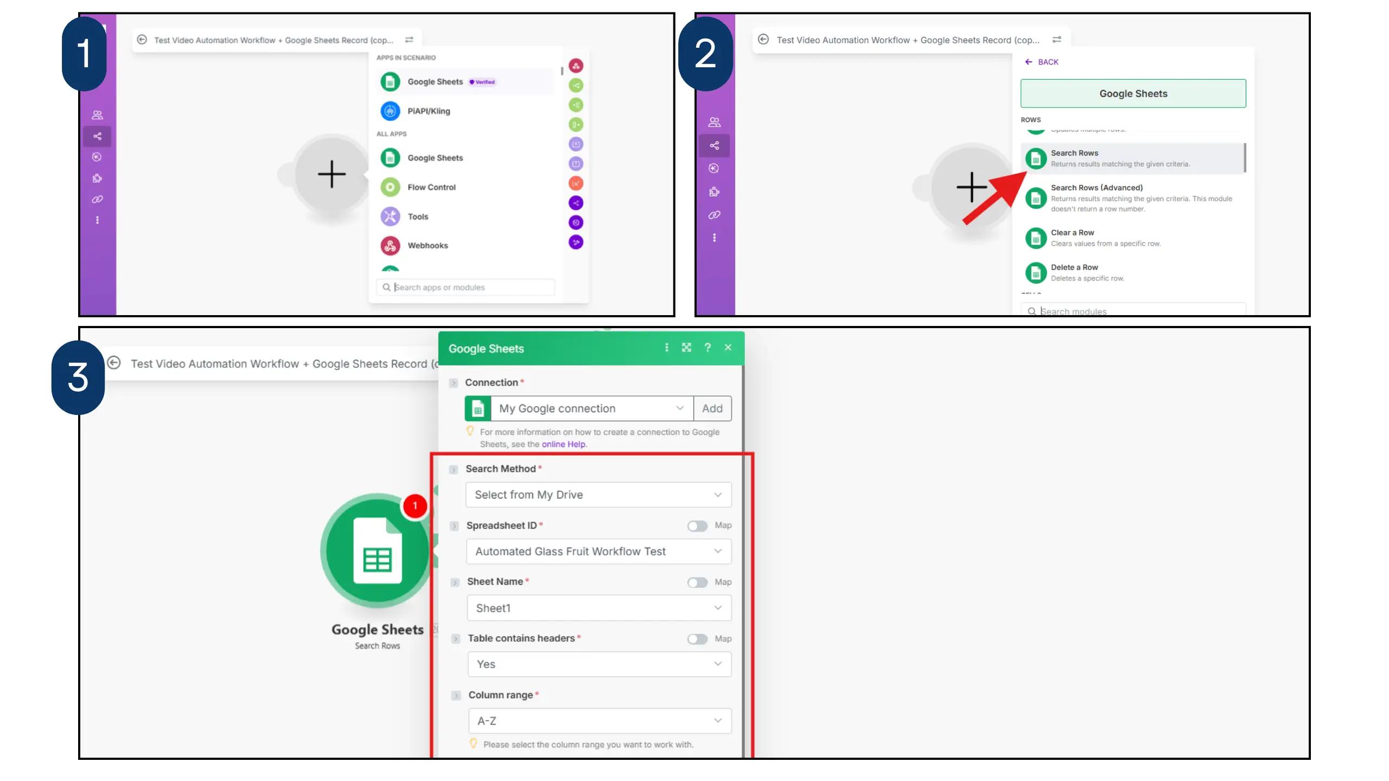Image resolution: width=1389 pixels, height=781 pixels.
Task: Click the large green Google Sheets Search Rows module
Action: (377, 550)
